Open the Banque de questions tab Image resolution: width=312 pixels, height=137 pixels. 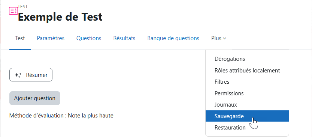point(173,38)
